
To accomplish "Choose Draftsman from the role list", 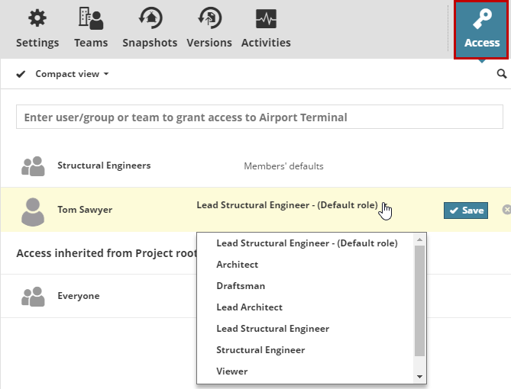I will click(239, 286).
